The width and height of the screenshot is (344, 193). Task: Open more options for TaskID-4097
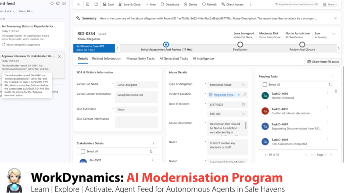[328, 123]
